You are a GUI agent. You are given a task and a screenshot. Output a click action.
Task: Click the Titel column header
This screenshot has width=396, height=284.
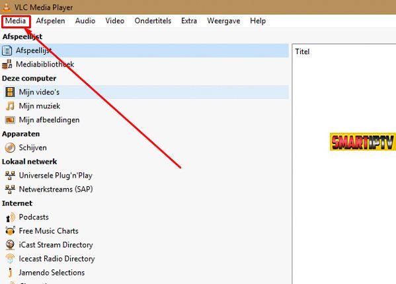pyautogui.click(x=302, y=52)
